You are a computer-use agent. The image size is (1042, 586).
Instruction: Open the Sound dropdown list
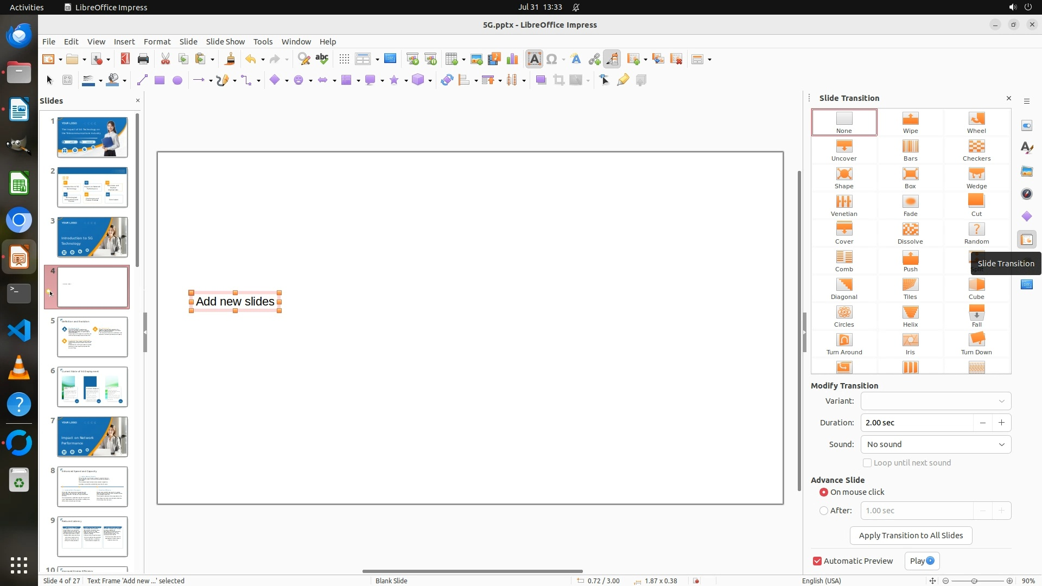(1001, 444)
